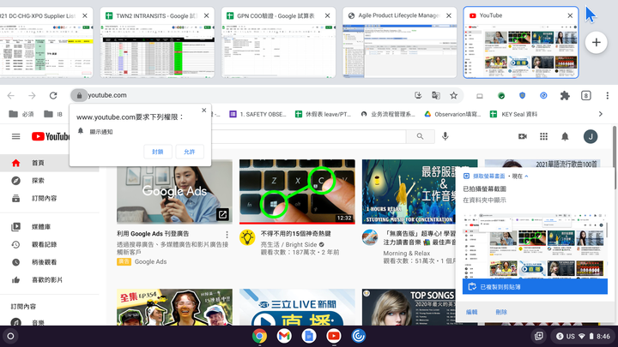Switch to DC-CHG-XPO Supplier List tab
This screenshot has height=347, width=618.
click(x=46, y=42)
